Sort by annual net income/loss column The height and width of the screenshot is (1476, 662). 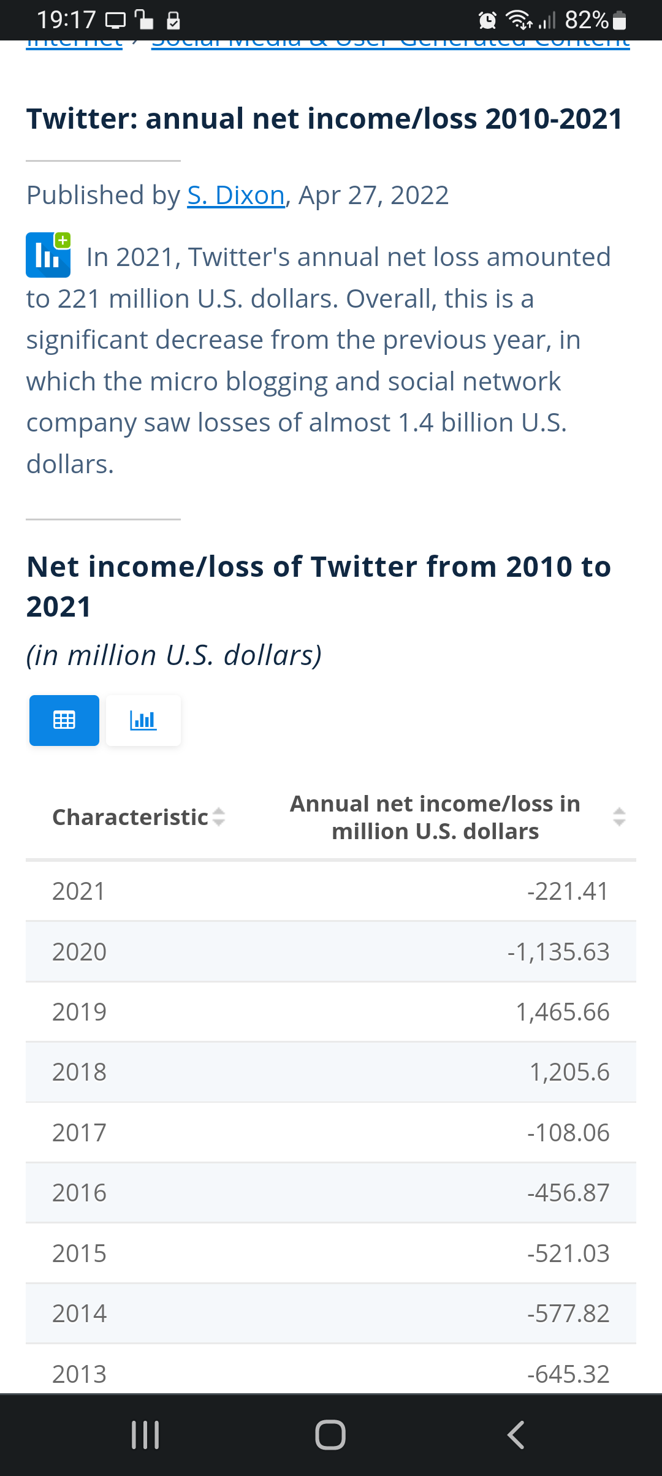click(x=619, y=817)
